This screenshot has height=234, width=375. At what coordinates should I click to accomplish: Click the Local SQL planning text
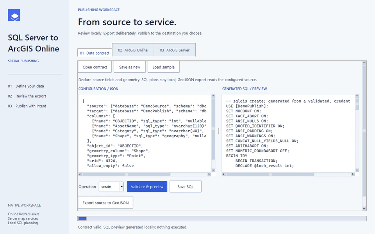(x=23, y=223)
